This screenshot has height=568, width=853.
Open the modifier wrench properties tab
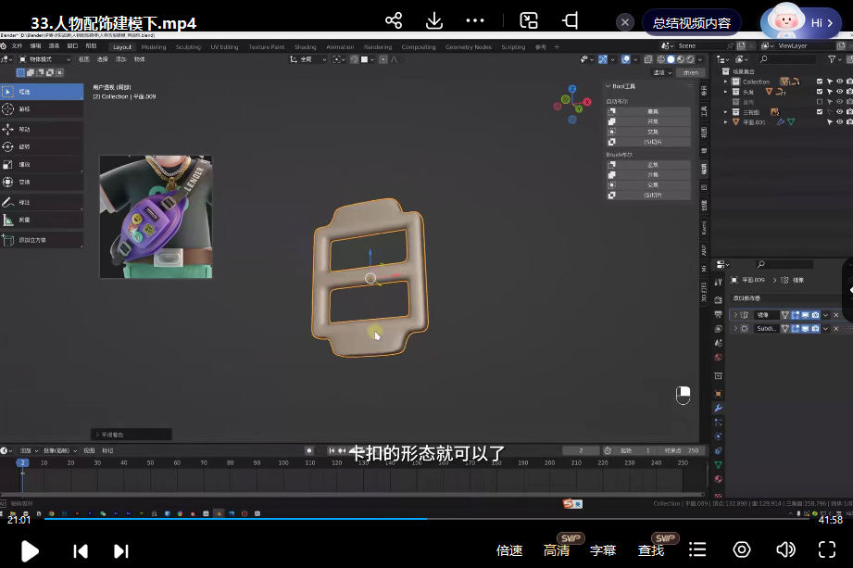tap(718, 408)
